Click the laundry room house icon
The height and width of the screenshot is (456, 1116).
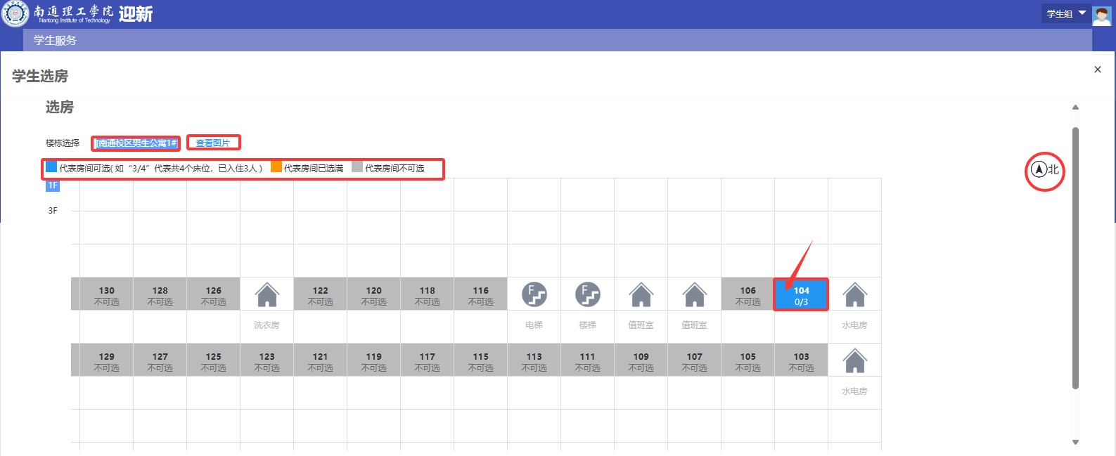click(x=267, y=294)
